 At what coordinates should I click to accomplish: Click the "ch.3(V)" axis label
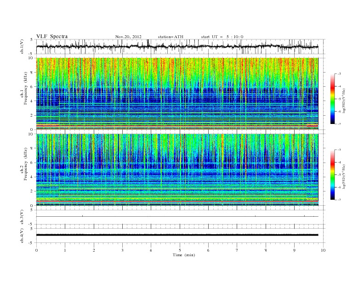[22, 217]
